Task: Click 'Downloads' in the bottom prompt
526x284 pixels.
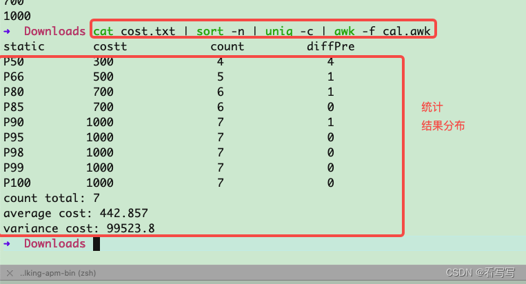Action: click(x=54, y=243)
